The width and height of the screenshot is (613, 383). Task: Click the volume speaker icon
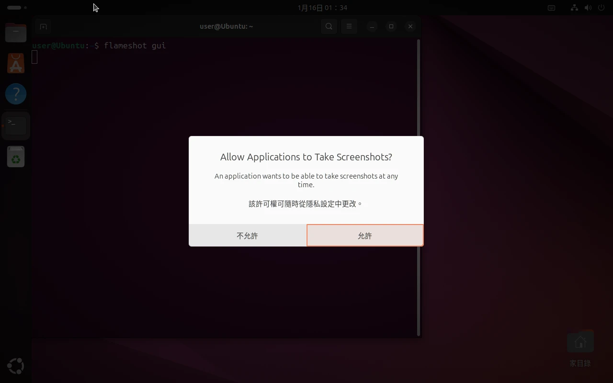point(588,8)
